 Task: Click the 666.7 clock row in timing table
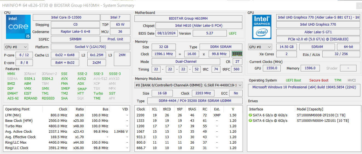coord(188,148)
